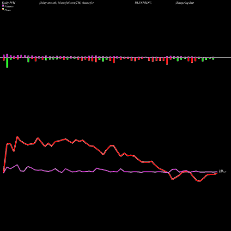Click the tallest green volume bar
The image size is (231, 231).
[x=7, y=62]
